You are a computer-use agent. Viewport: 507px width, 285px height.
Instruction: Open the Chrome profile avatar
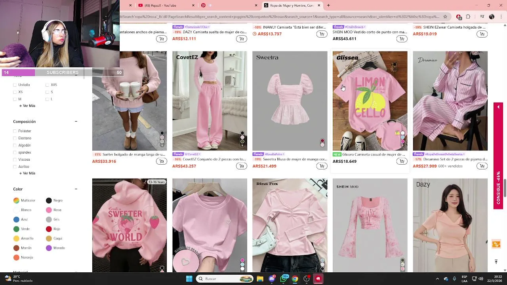point(492,17)
